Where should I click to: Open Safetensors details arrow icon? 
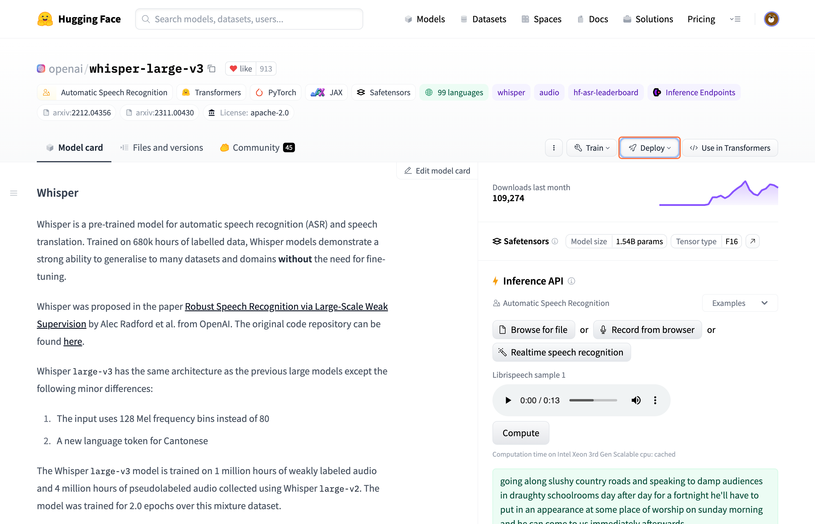coord(752,241)
